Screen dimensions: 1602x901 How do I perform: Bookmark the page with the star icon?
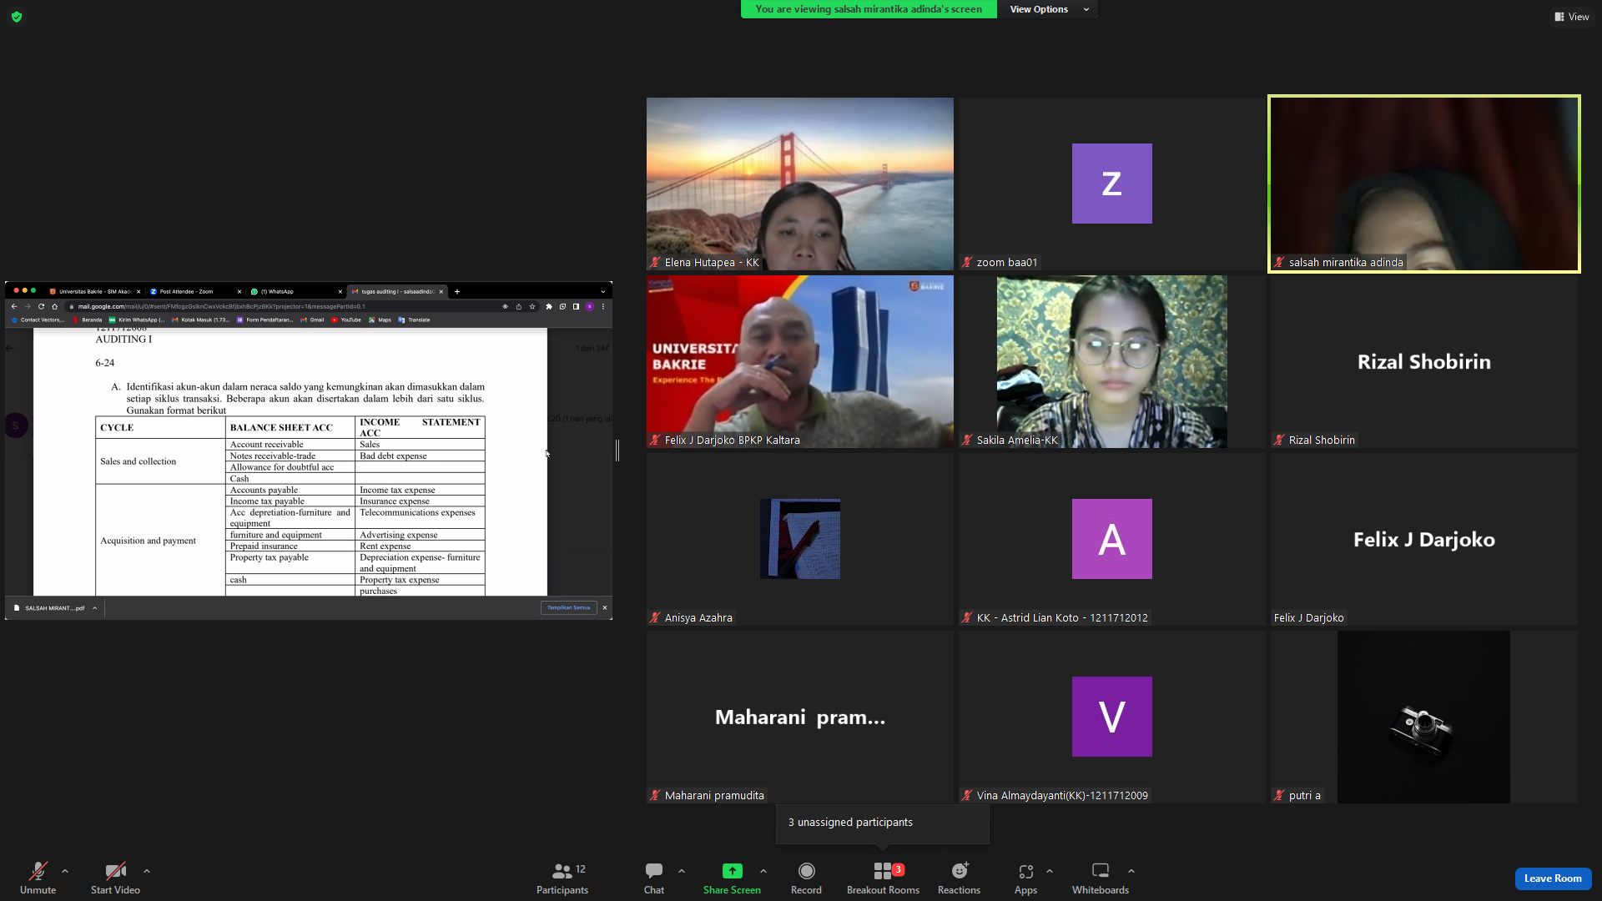pyautogui.click(x=532, y=306)
